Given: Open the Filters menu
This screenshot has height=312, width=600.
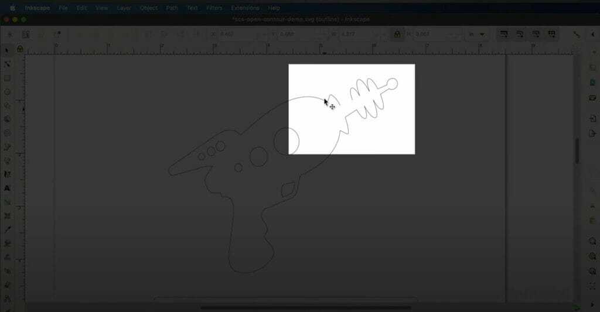Looking at the screenshot, I should (x=214, y=8).
